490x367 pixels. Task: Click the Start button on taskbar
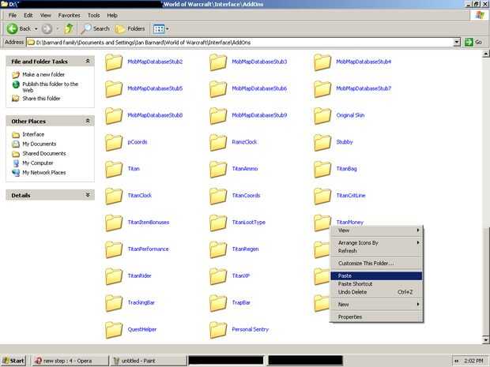[13, 361]
